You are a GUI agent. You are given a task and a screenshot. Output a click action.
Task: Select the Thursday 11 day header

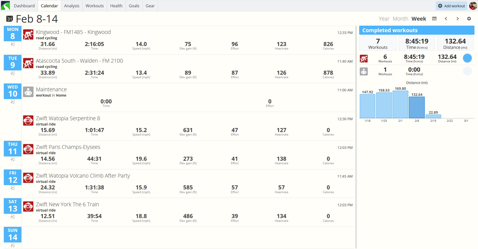(13, 148)
